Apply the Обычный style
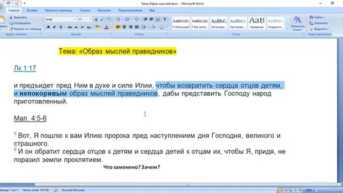This screenshot has width=343, height=193. click(x=181, y=23)
